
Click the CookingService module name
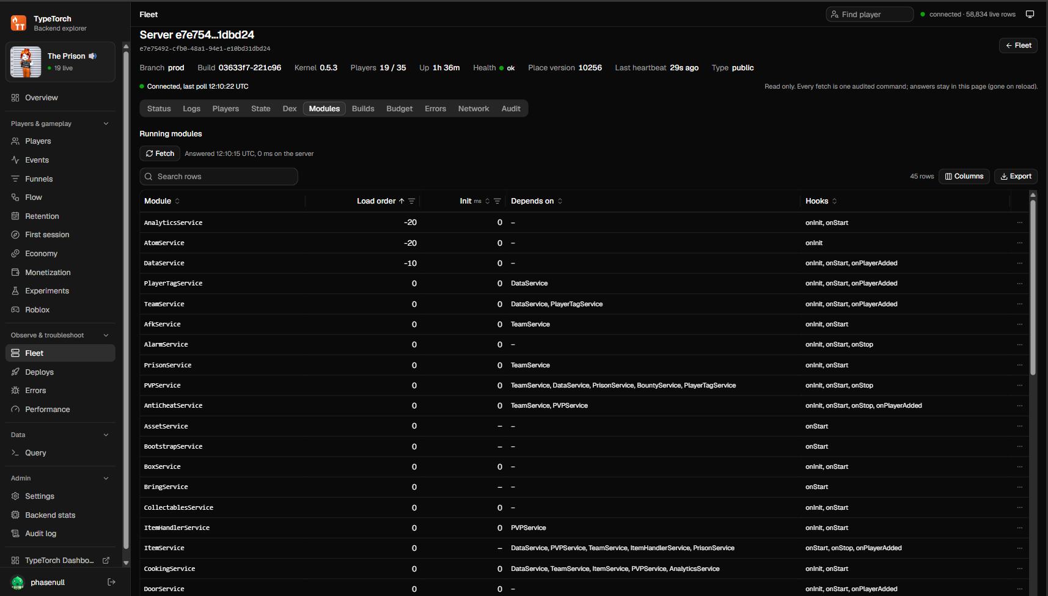169,569
